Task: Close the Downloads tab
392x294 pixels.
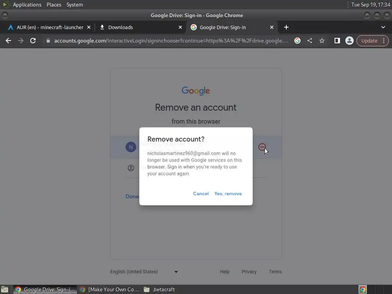Action: point(180,27)
